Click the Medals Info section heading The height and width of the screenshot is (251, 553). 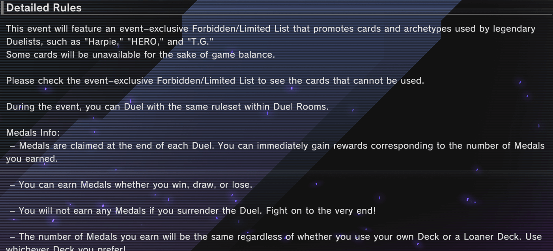pos(33,132)
